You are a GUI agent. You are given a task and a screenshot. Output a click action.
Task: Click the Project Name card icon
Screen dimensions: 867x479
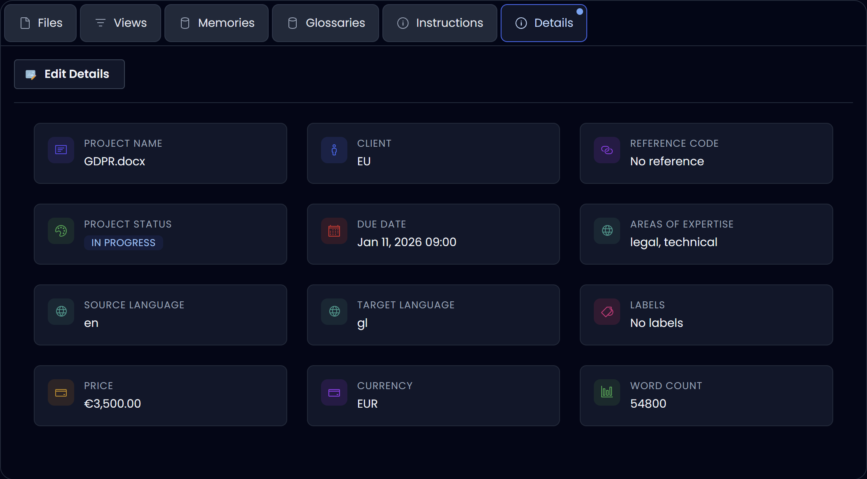tap(61, 150)
